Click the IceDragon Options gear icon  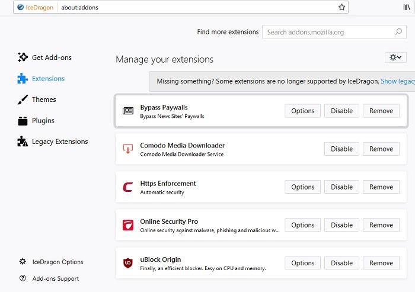pyautogui.click(x=23, y=262)
